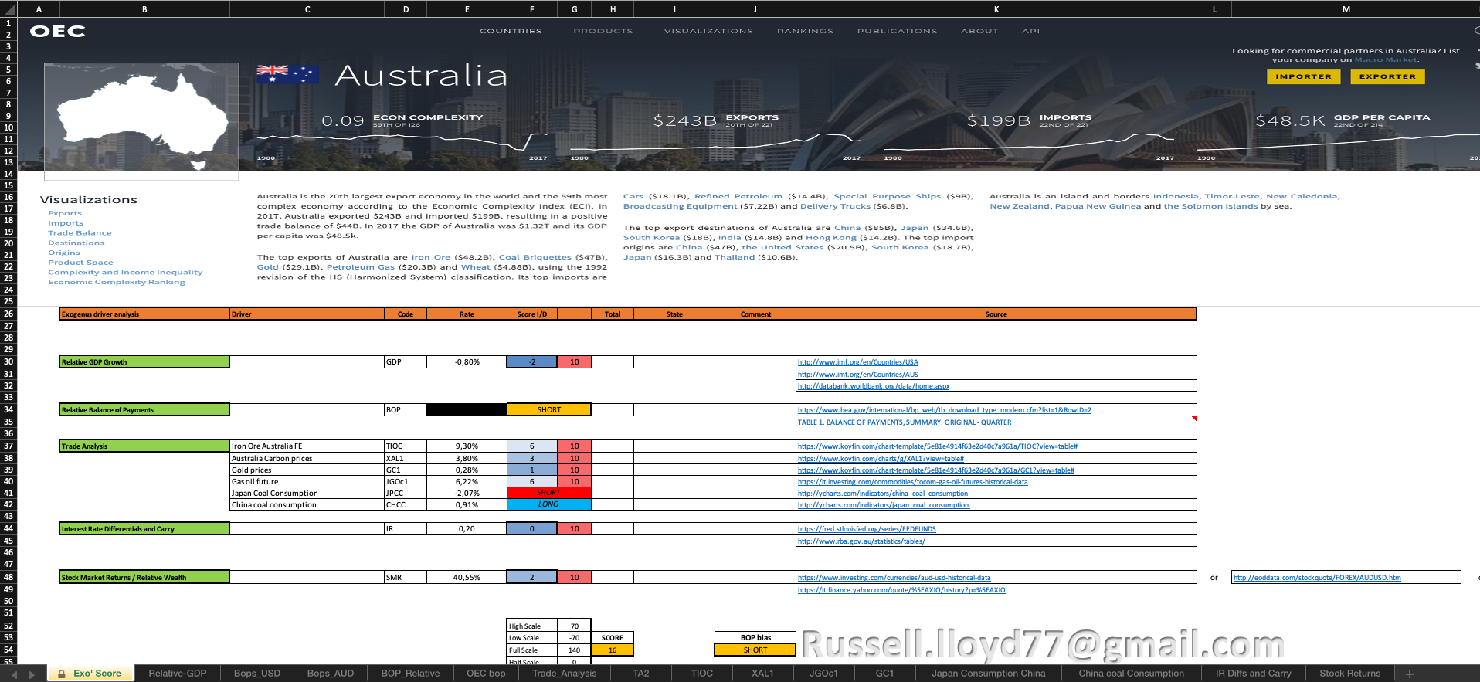Select the 'Relative Balance of Payments' cell

pos(144,409)
